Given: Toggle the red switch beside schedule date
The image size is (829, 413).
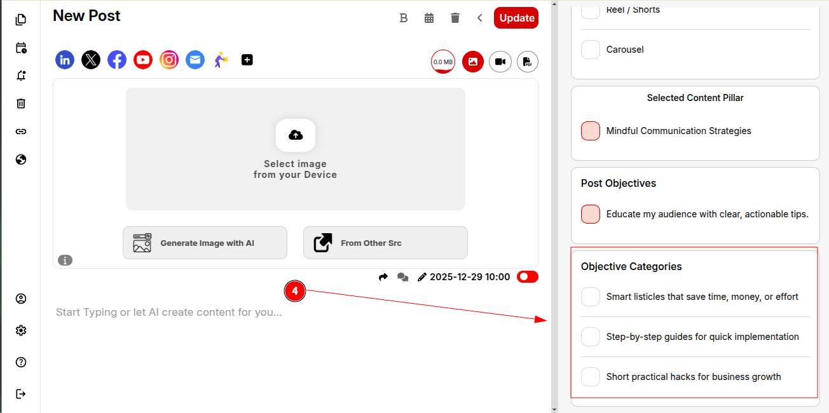Looking at the screenshot, I should (528, 276).
